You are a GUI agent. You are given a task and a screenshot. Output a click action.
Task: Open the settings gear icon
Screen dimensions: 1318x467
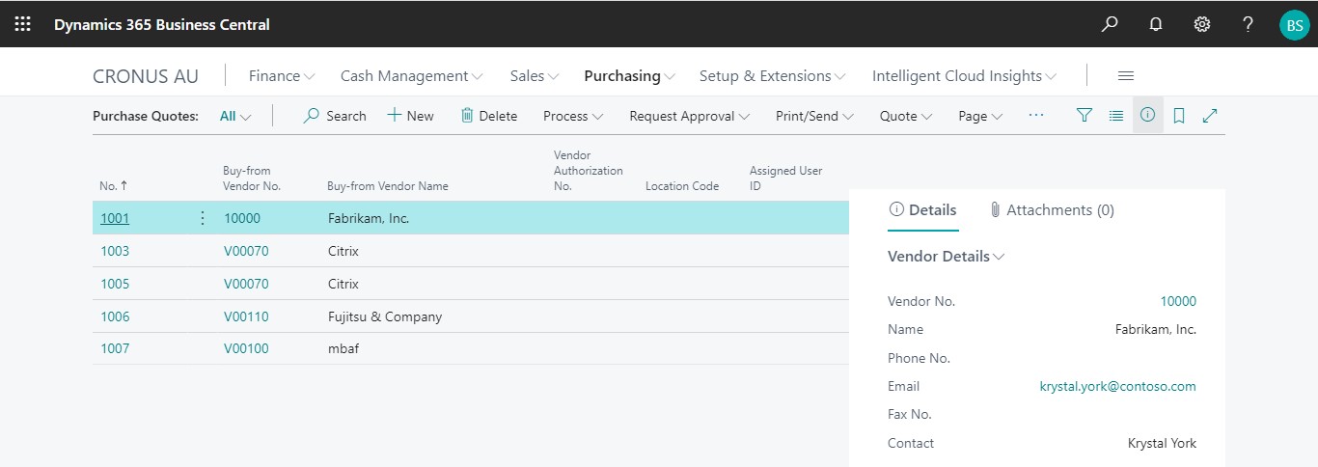click(x=1202, y=24)
